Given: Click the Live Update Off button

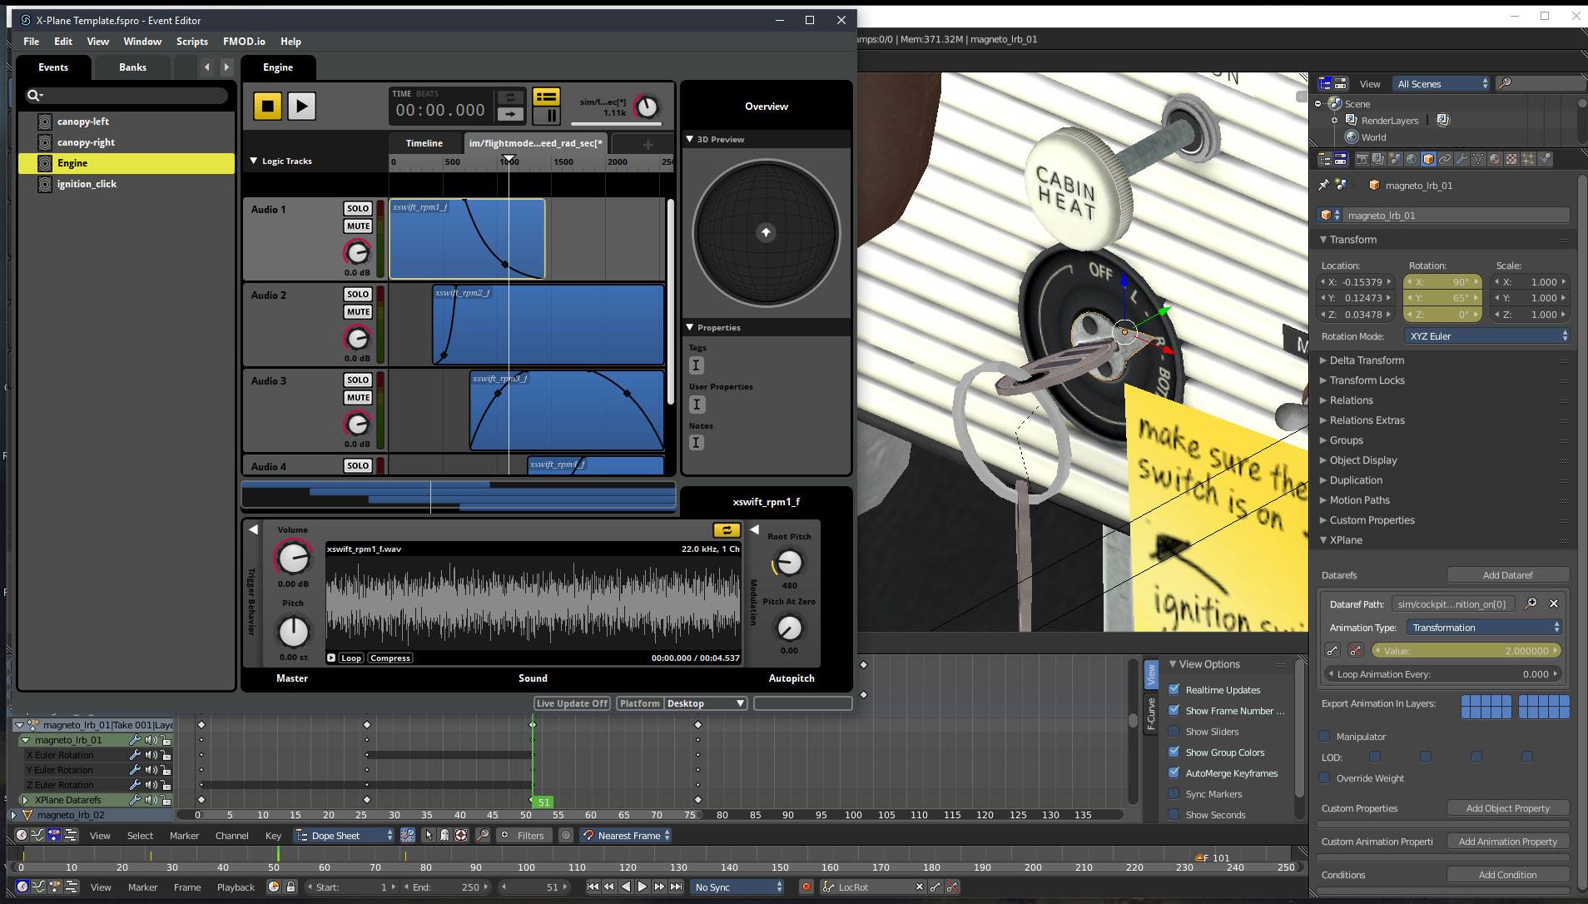Looking at the screenshot, I should (572, 703).
